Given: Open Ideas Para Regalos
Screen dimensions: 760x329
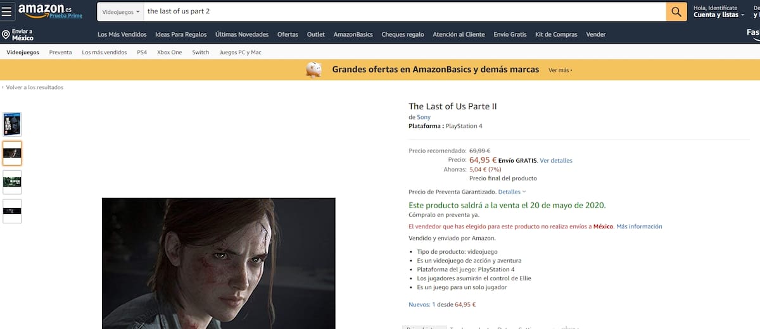Looking at the screenshot, I should coord(181,34).
